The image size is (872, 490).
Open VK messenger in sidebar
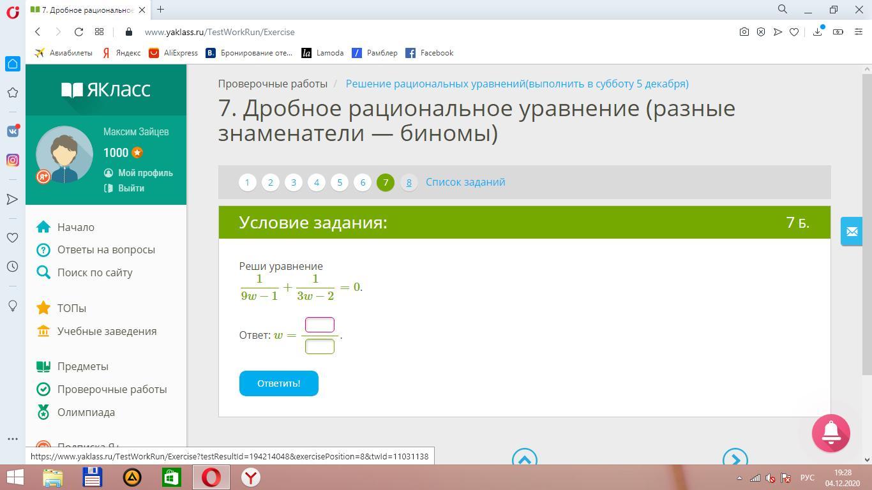[12, 131]
